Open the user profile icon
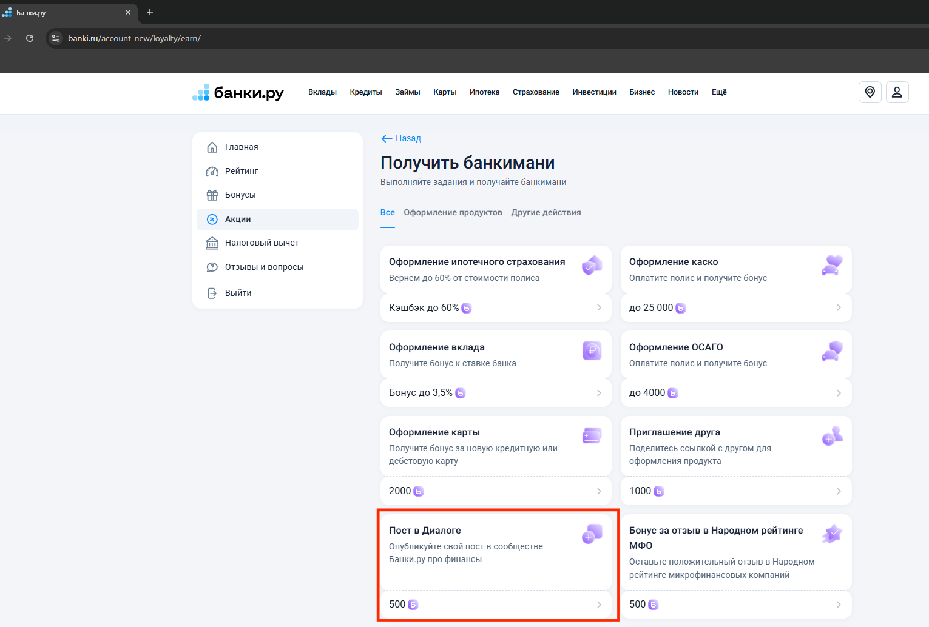929x627 pixels. [897, 92]
